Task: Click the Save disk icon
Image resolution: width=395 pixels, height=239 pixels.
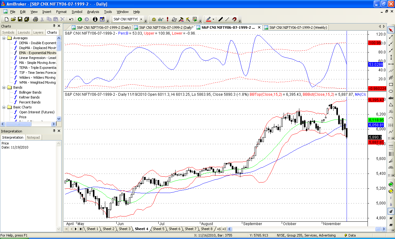Action: 20,19
